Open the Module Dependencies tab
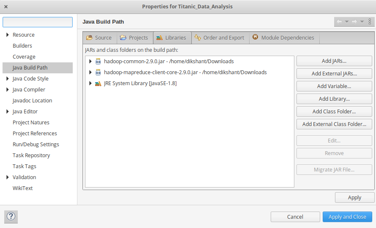The width and height of the screenshot is (376, 228). click(x=284, y=38)
